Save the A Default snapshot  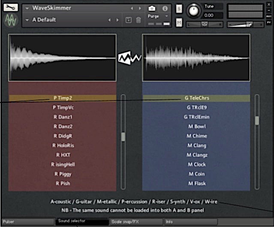pos(129,20)
